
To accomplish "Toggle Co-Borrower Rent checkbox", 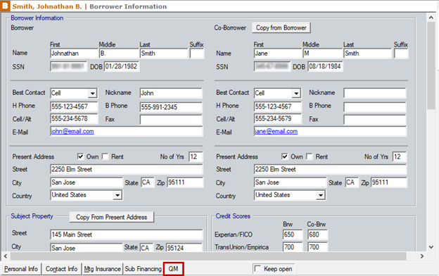I will point(310,156).
